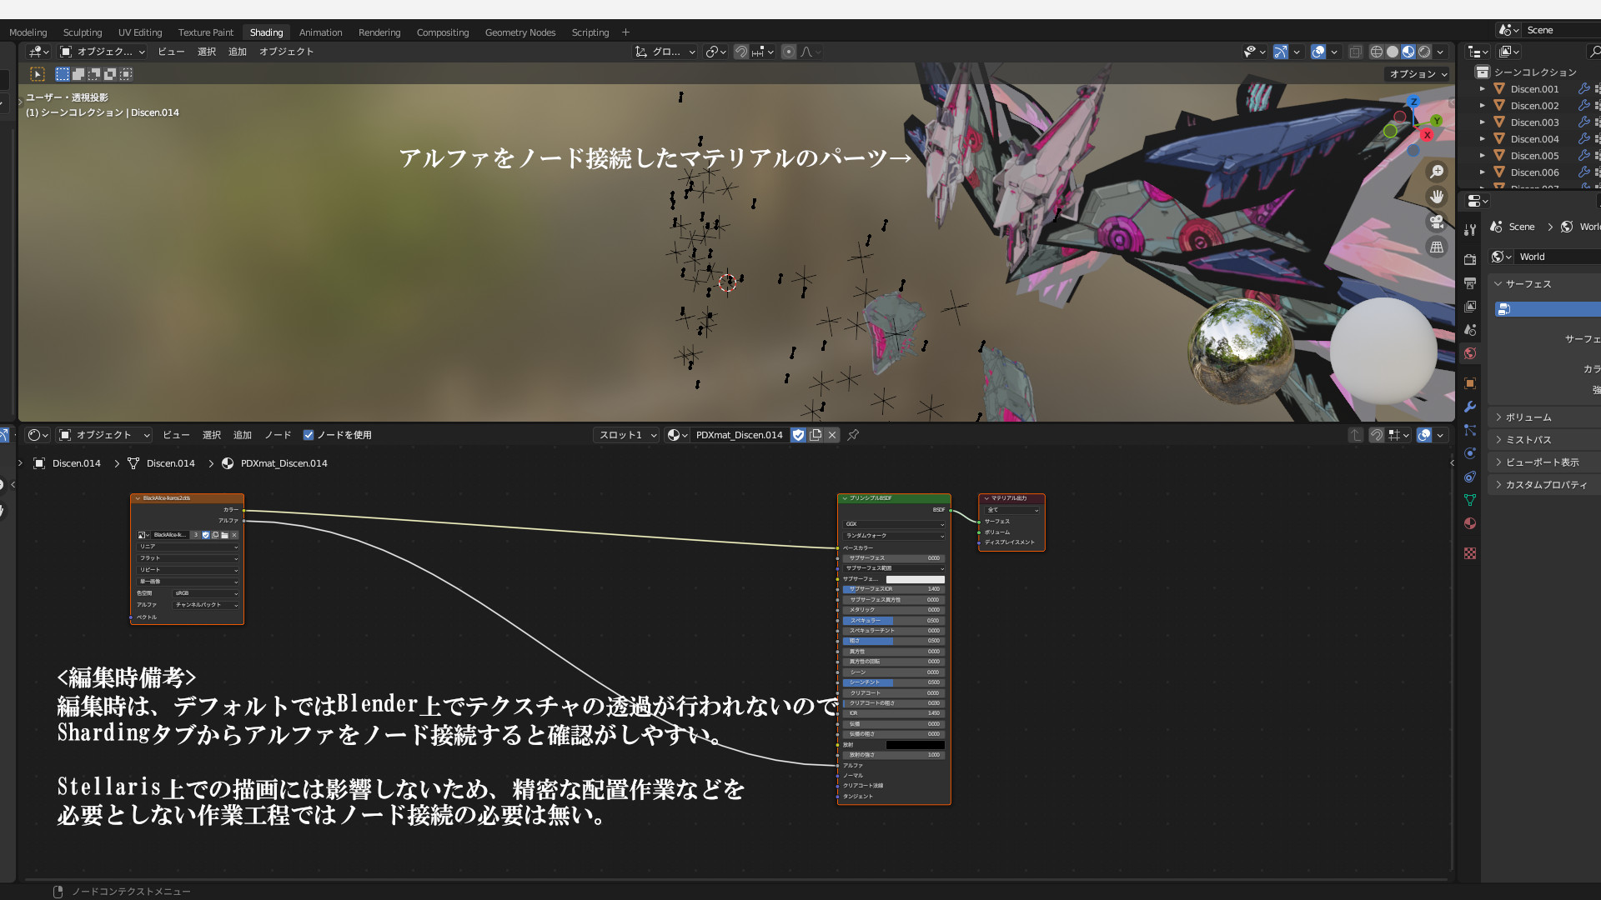Viewport: 1601px width, 900px height.
Task: Open the 'スロット1' material slot dropdown
Action: point(627,435)
